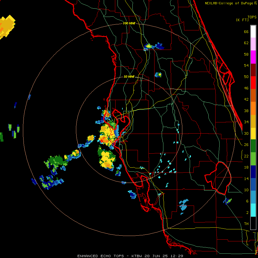This screenshot has height=258, width=258.
Task: Select the legend value 6
Action: point(247,201)
